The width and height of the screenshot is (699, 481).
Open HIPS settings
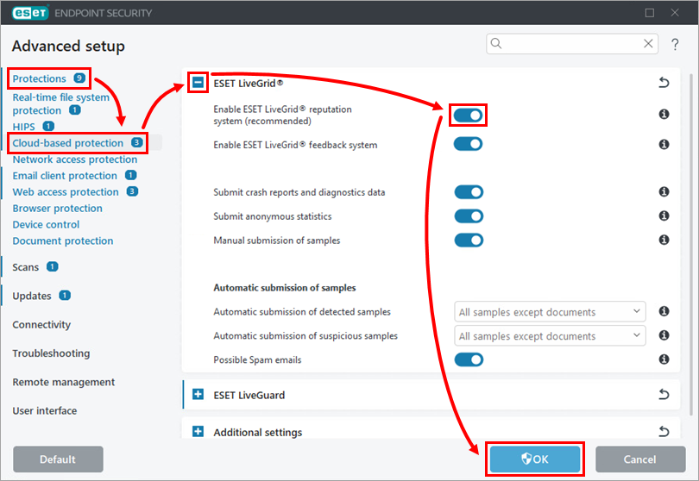coord(23,127)
